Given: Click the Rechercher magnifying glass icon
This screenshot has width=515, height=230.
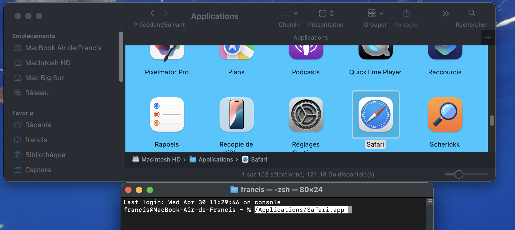Looking at the screenshot, I should click(471, 13).
